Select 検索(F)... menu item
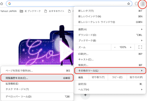Screen dimensions: 147x101 pos(110,65)
